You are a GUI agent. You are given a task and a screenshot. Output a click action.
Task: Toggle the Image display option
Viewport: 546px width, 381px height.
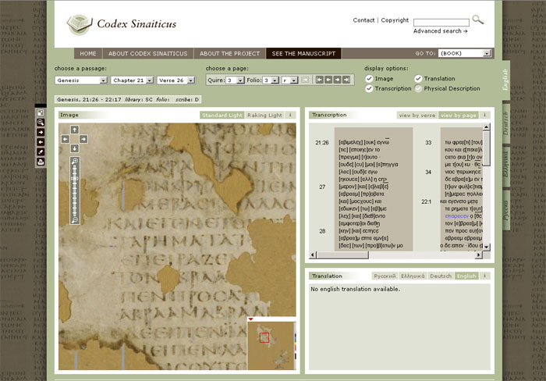(369, 79)
